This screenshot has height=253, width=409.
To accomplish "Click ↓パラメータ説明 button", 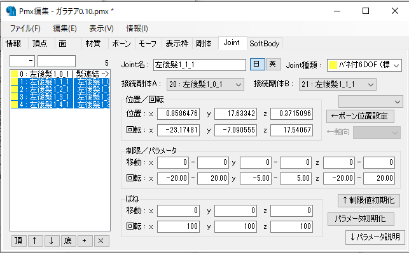I will click(x=375, y=237).
